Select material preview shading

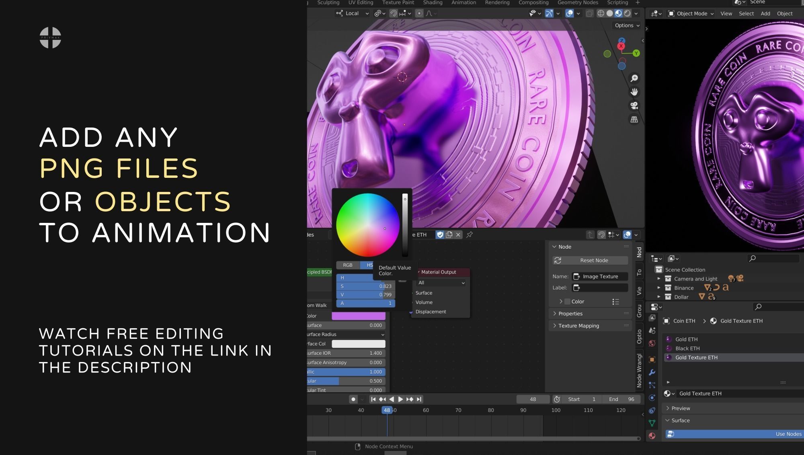pos(618,13)
